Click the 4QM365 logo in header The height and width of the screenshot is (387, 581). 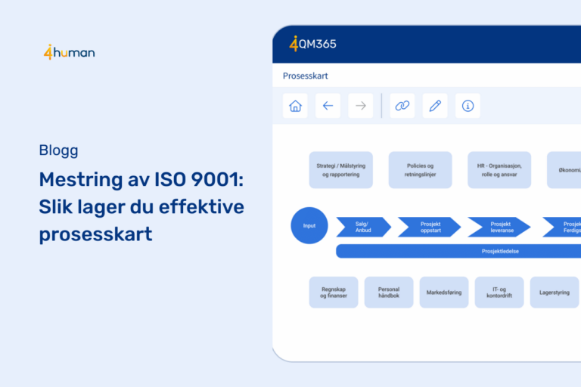312,44
